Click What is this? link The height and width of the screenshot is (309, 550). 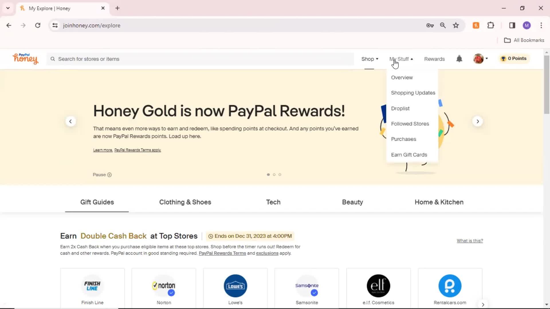point(470,241)
